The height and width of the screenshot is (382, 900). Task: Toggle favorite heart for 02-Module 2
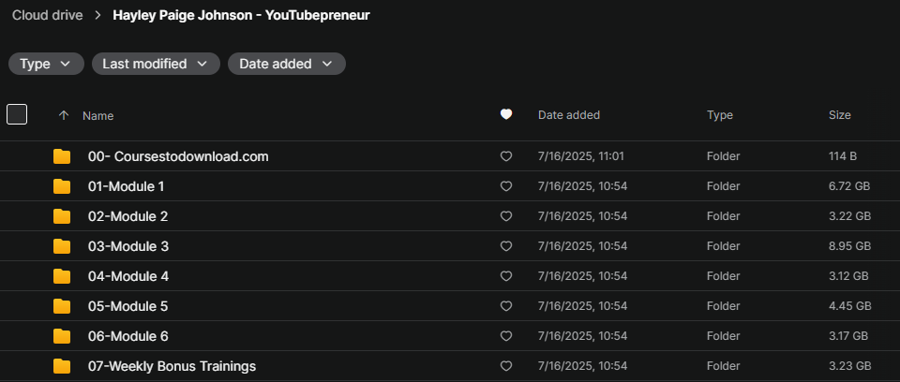point(505,216)
